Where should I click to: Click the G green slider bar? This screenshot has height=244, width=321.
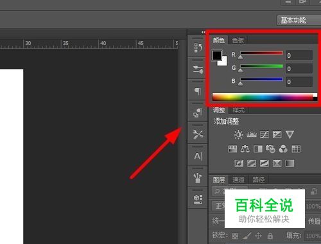pos(261,66)
